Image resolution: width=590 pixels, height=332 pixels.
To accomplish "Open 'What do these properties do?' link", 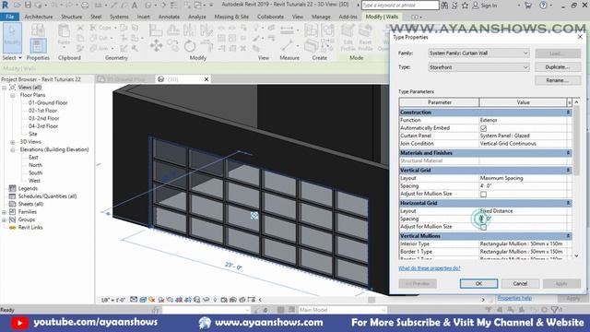I will (x=430, y=268).
